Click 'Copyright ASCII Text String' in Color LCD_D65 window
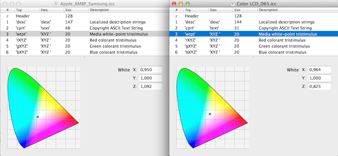Viewport: 338px width, 156px height. [x=285, y=28]
